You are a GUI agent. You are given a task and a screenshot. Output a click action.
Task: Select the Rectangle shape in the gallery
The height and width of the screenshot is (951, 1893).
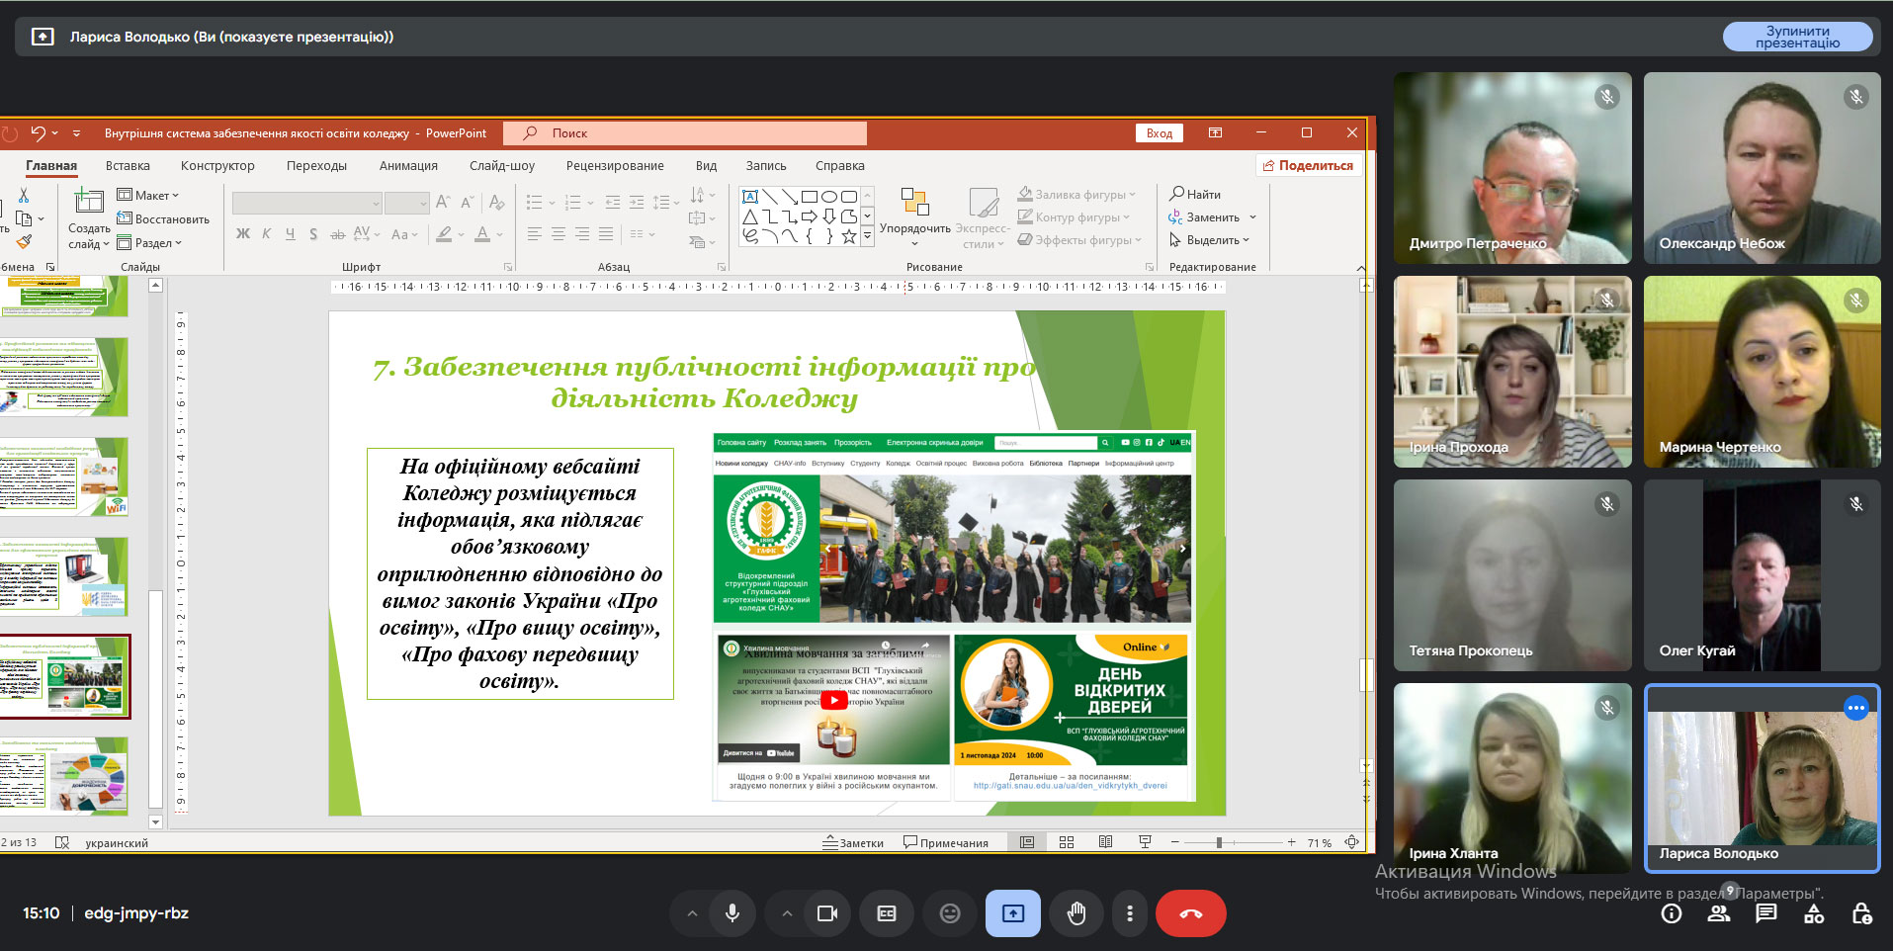[x=810, y=197]
